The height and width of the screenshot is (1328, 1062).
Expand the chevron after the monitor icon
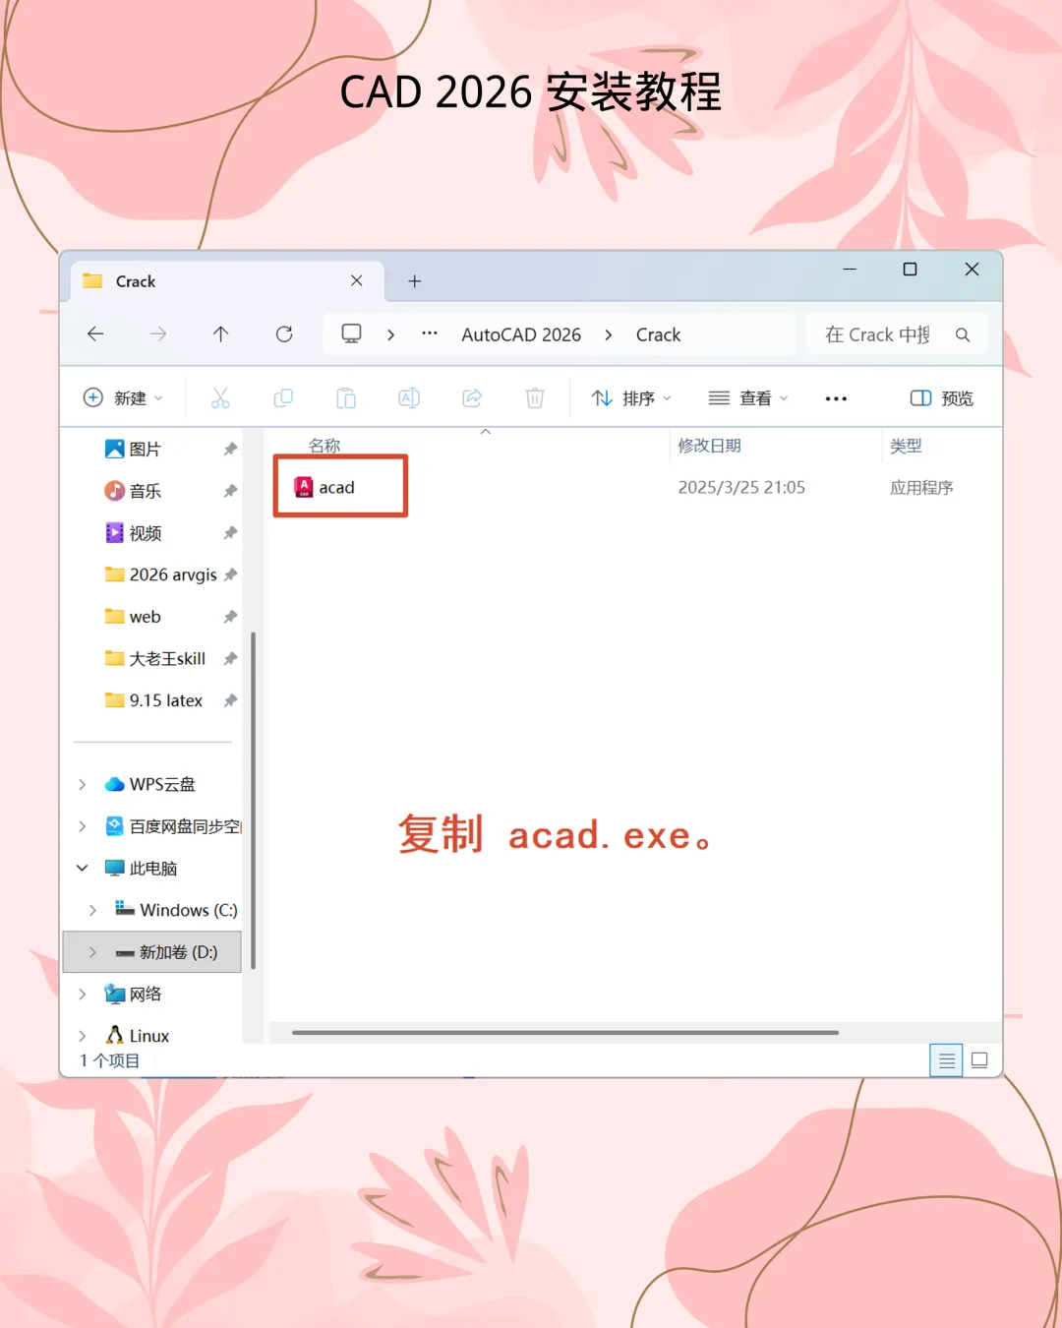[390, 334]
